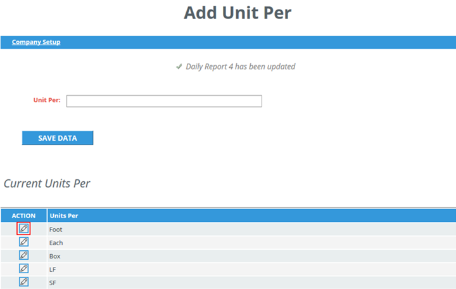The height and width of the screenshot is (289, 456).
Task: Select the Foot row text
Action: click(56, 229)
